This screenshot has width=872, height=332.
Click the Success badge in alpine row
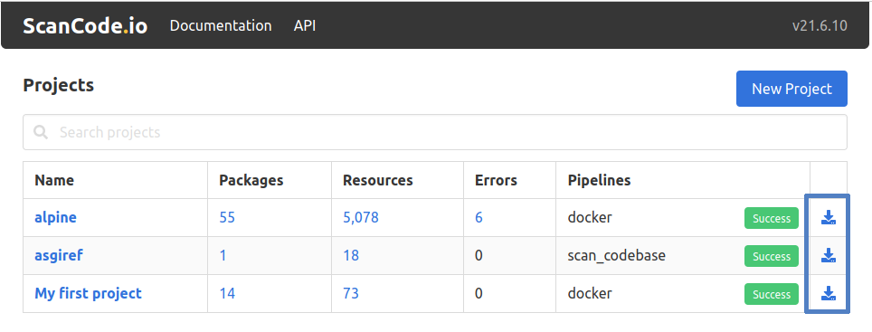coord(772,218)
